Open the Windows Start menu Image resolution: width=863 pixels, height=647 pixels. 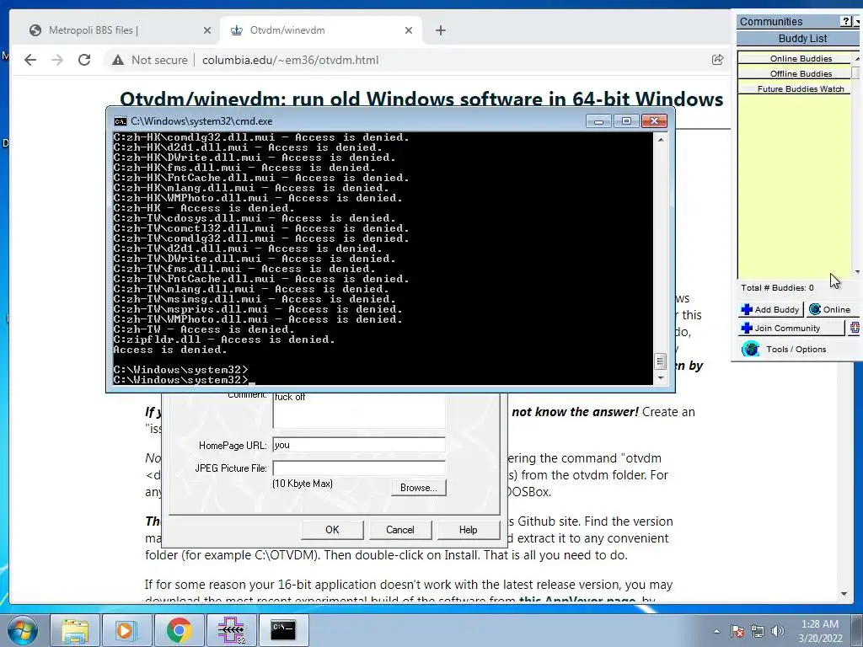pos(23,630)
